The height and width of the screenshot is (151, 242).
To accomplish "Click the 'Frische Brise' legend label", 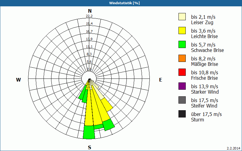I will (x=204, y=78).
